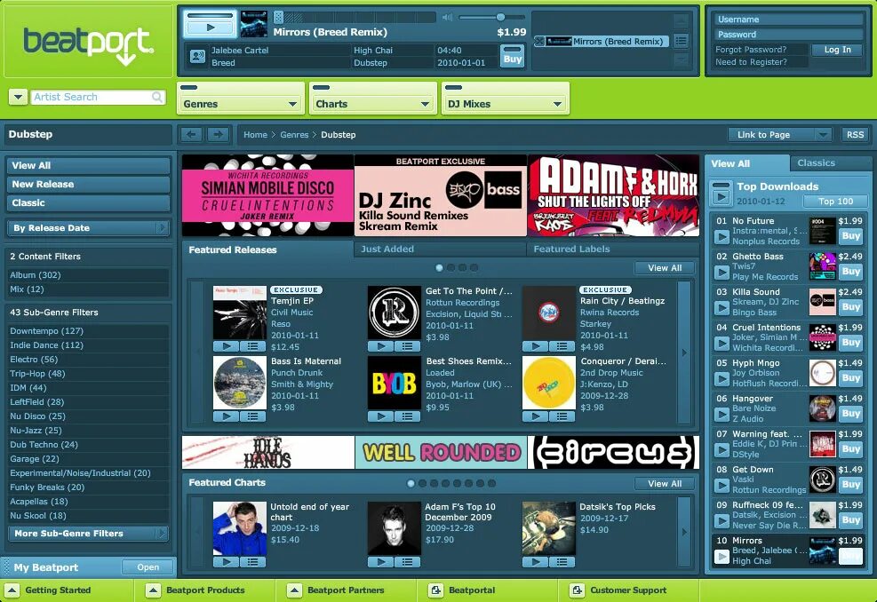Open the Simian Mobile Disco banner
Image resolution: width=877 pixels, height=602 pixels.
click(268, 195)
